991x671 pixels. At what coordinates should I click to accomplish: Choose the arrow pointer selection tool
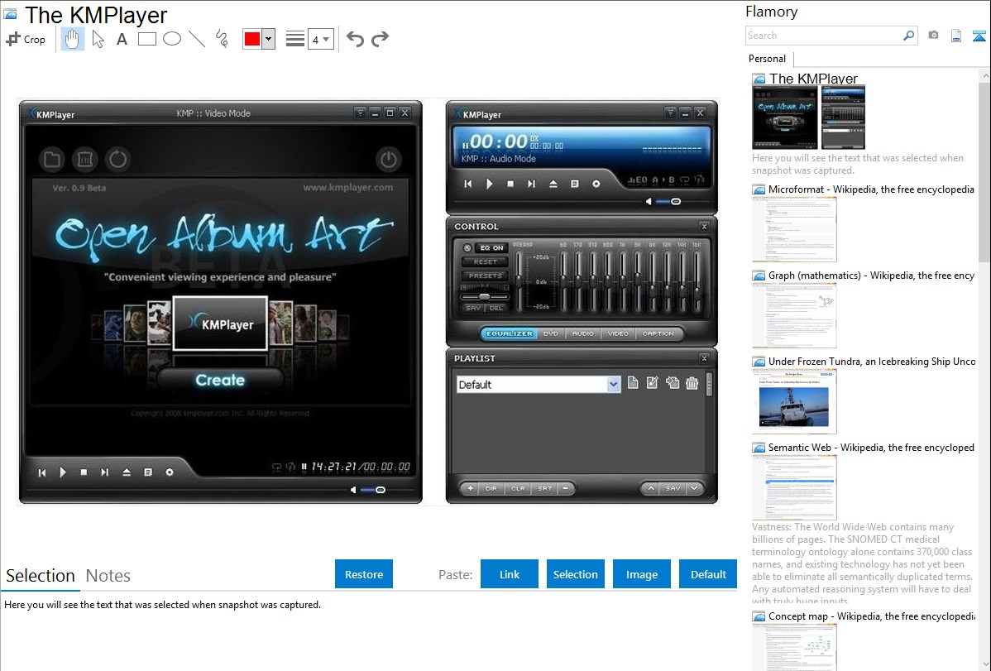98,39
